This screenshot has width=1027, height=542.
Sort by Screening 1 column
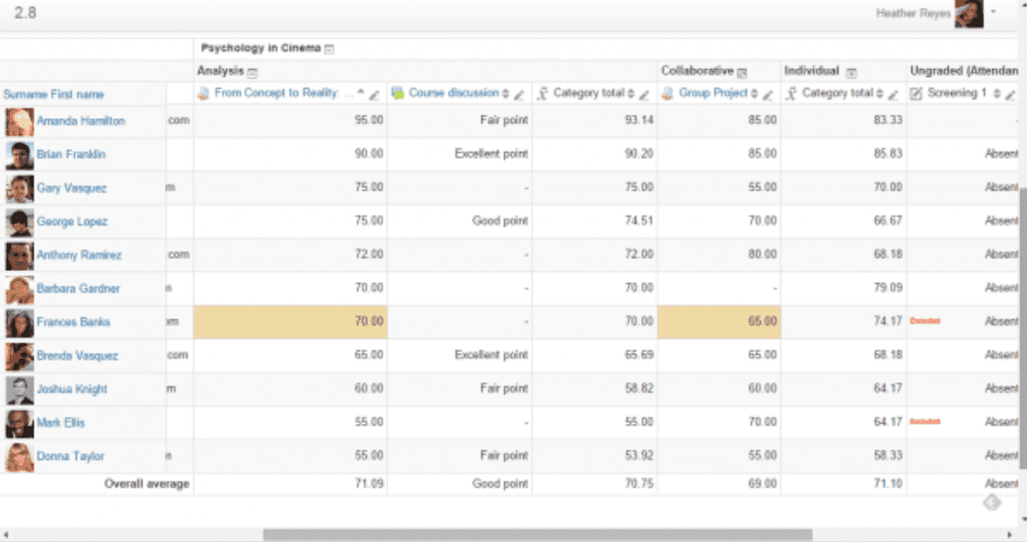point(996,94)
